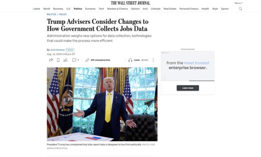Click the share arrow icon
261x157 pixels.
click(x=51, y=60)
